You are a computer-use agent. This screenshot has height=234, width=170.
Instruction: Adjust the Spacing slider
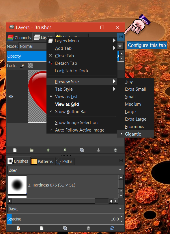(64, 219)
